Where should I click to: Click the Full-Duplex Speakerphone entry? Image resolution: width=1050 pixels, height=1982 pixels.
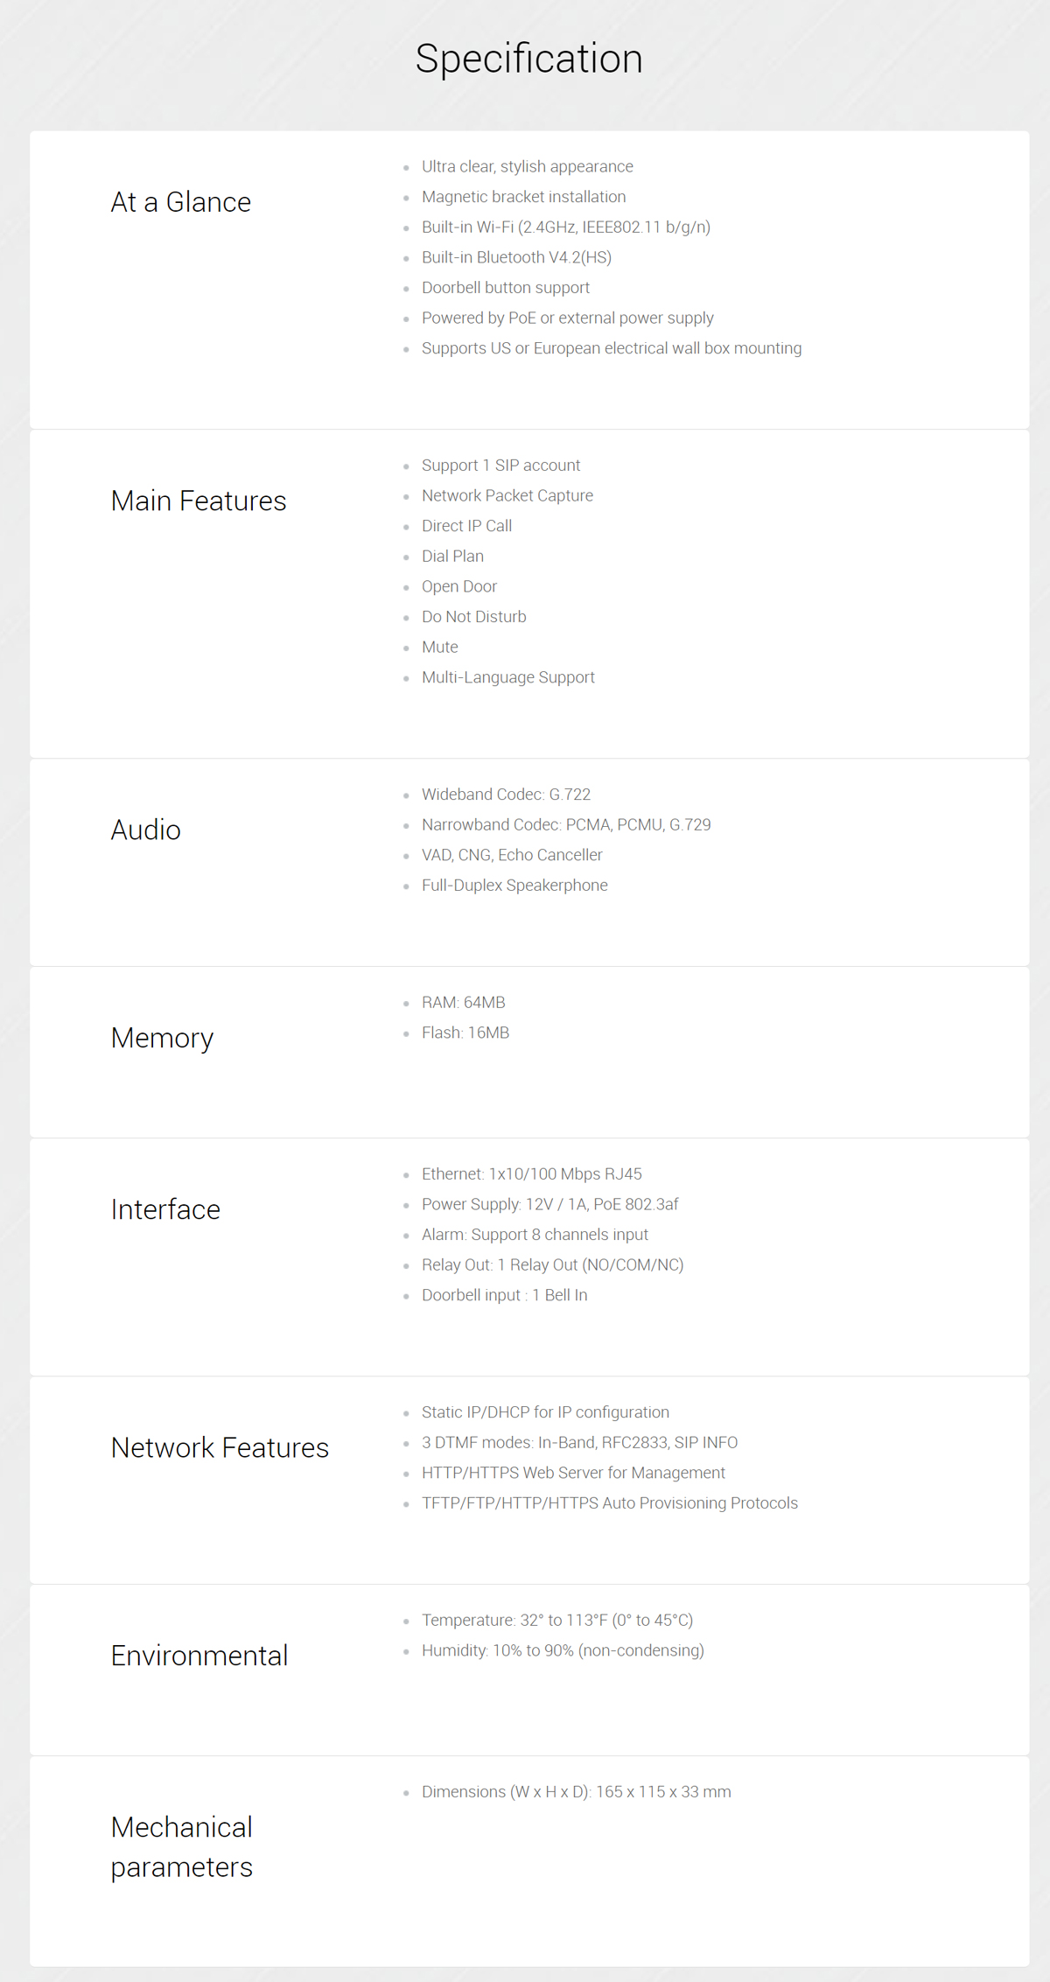coord(514,886)
